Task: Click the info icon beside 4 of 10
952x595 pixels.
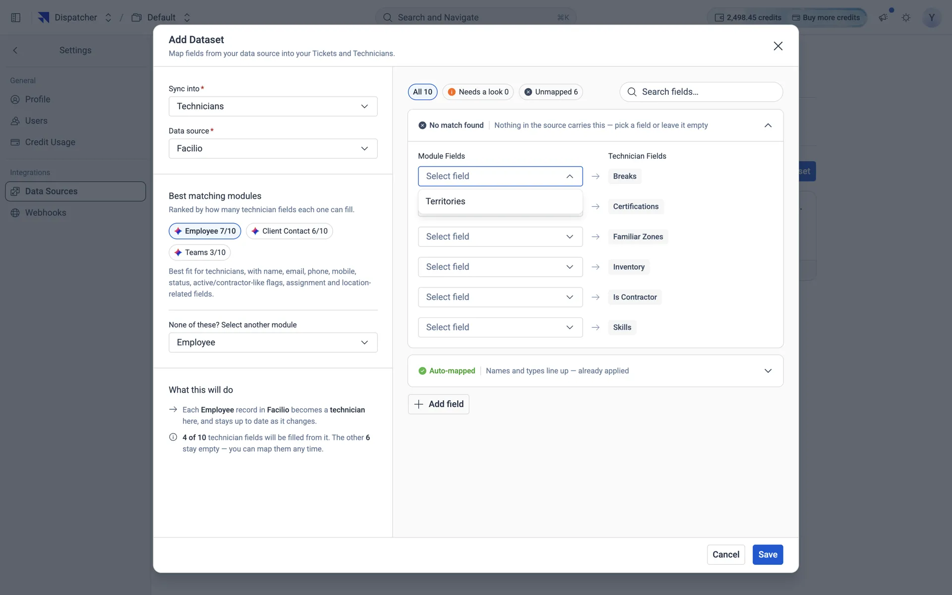Action: [173, 437]
